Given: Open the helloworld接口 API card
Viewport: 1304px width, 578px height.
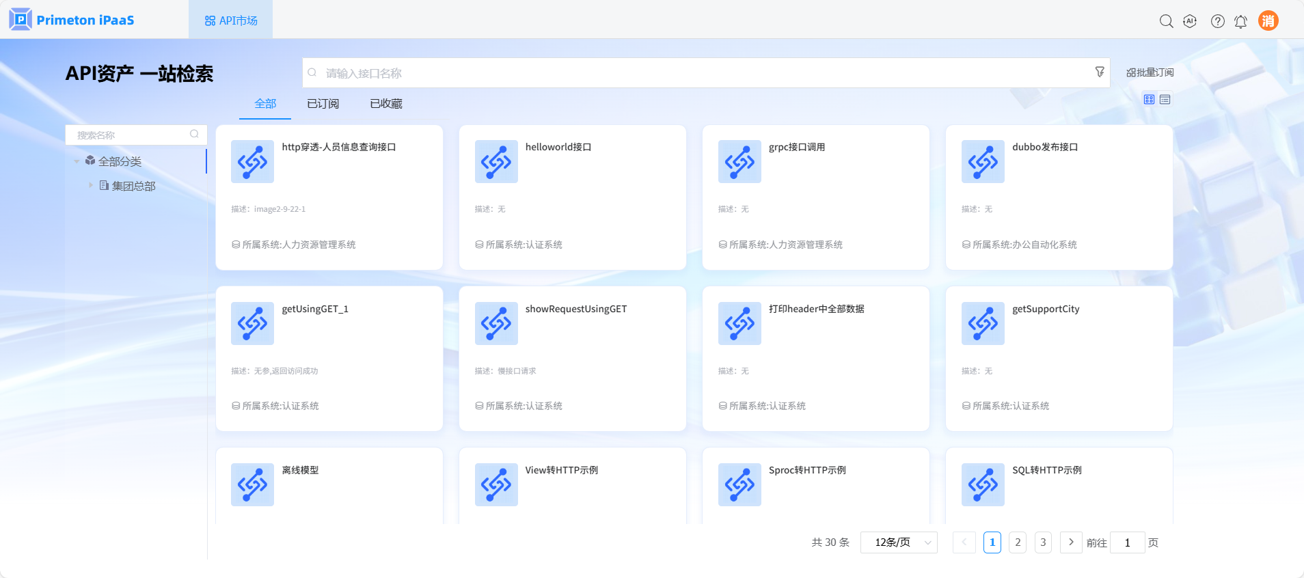Looking at the screenshot, I should 572,197.
